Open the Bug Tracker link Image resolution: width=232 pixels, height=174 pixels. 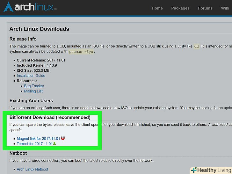coord(34,86)
